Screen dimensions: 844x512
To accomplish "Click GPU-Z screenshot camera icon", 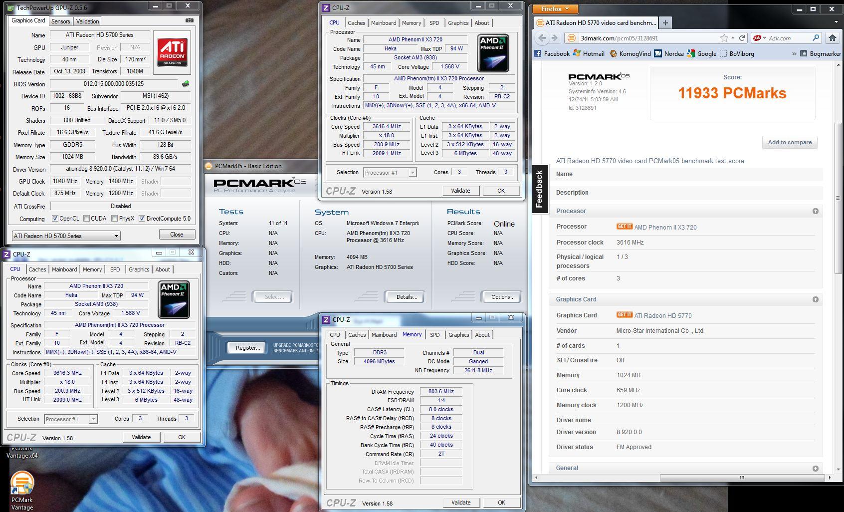I will pos(190,20).
